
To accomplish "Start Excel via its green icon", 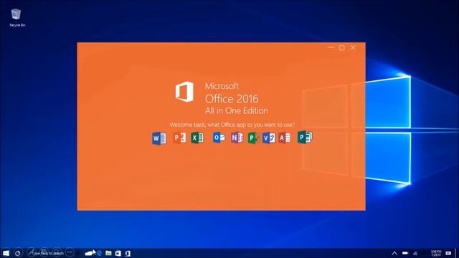I will pyautogui.click(x=197, y=138).
